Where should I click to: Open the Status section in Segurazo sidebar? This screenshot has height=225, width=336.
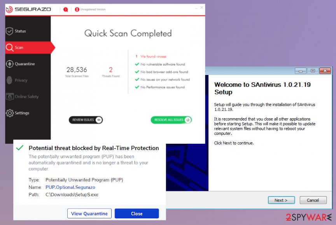28,31
